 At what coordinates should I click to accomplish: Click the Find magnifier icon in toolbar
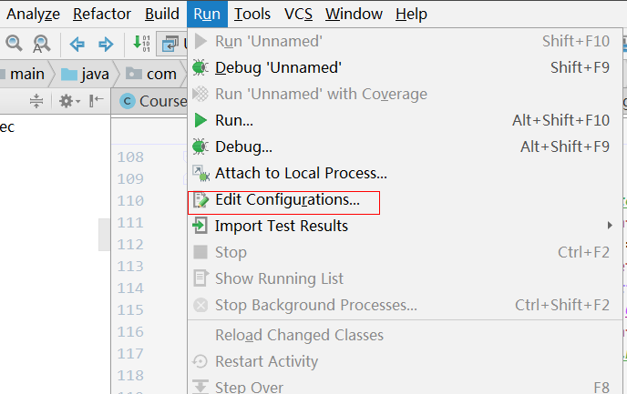click(x=14, y=43)
